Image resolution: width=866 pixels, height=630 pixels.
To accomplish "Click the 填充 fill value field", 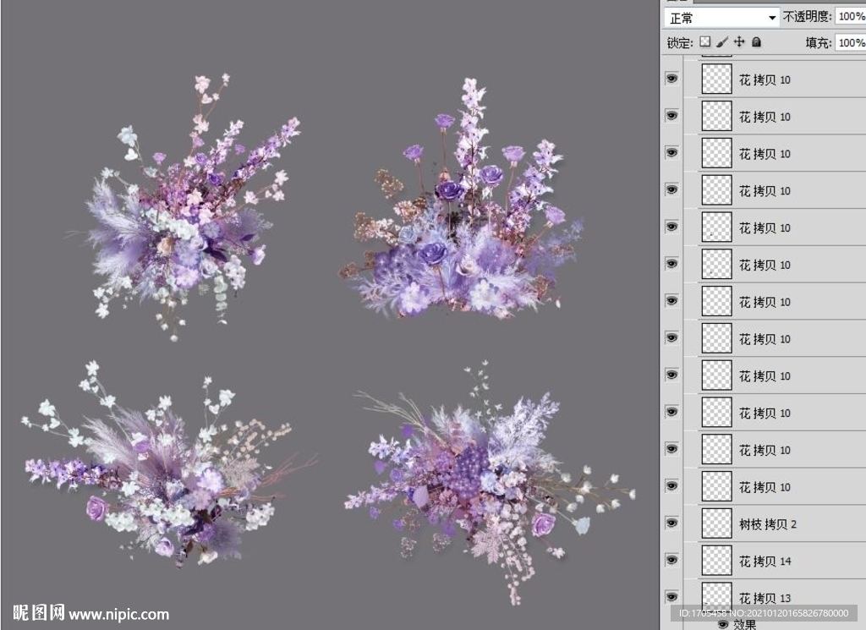I will tap(849, 41).
